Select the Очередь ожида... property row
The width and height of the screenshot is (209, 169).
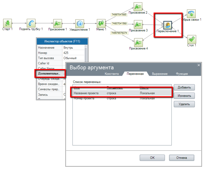tap(51, 79)
